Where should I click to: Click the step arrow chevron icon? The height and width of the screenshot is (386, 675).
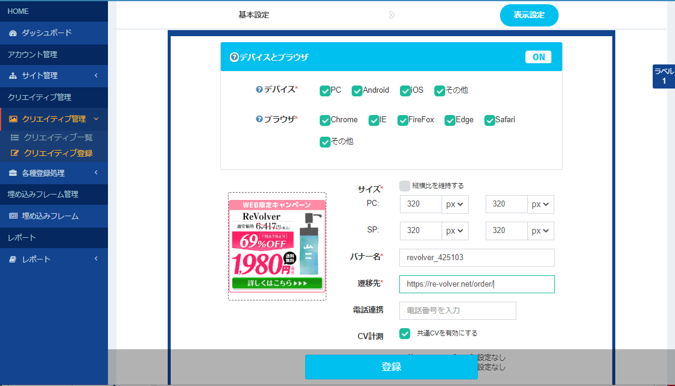391,15
